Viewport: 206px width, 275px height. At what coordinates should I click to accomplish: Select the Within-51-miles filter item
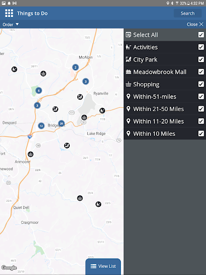click(x=165, y=96)
